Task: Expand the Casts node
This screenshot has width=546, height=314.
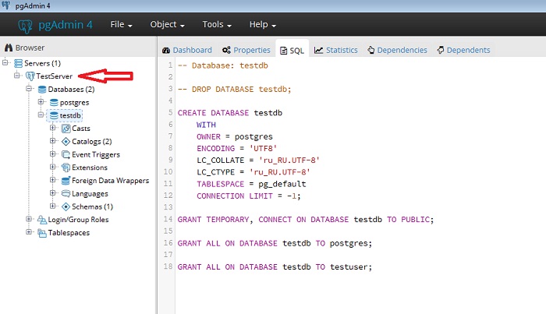Action: 52,128
